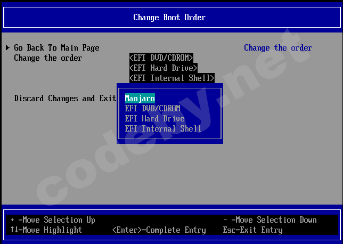
Task: Choose Discard Changes and Exit
Action: pos(65,98)
